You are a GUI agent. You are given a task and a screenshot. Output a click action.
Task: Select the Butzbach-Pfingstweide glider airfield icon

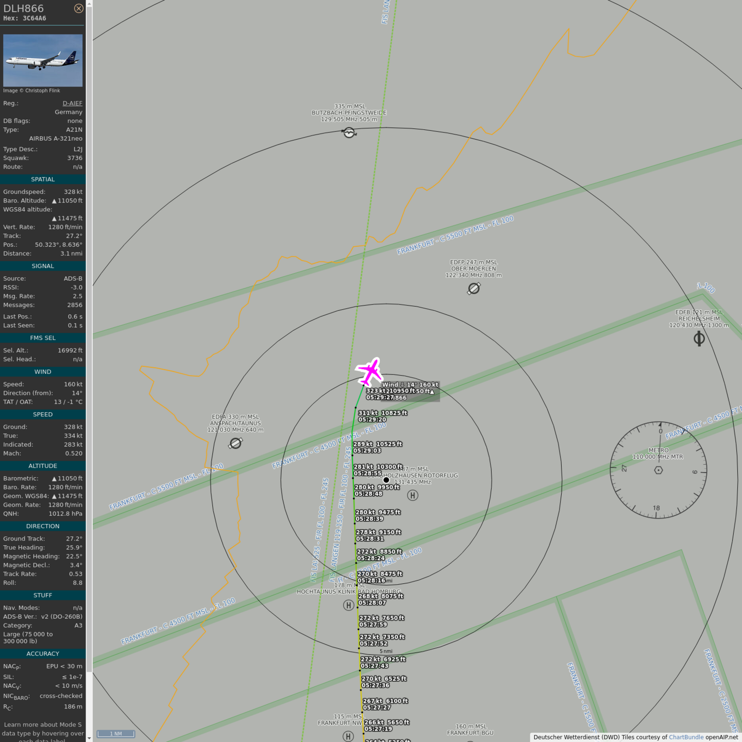click(349, 133)
